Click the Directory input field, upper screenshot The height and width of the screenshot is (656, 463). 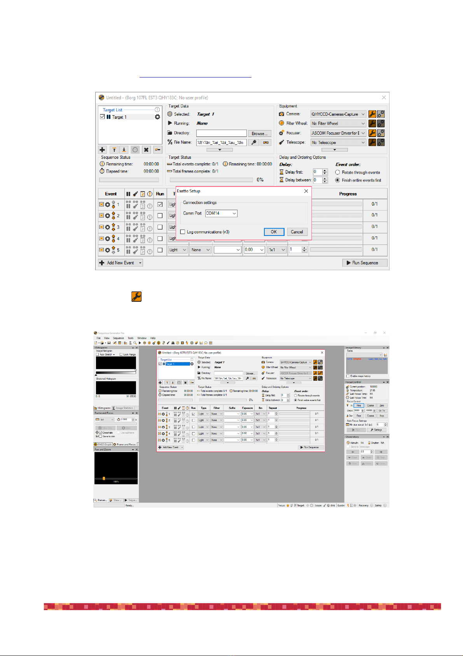(221, 133)
